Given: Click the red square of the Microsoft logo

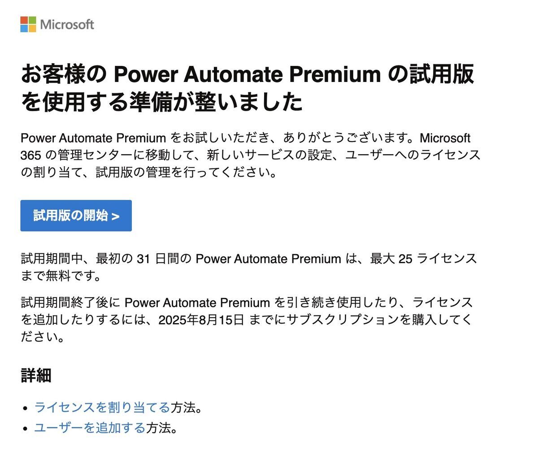Looking at the screenshot, I should [x=23, y=20].
